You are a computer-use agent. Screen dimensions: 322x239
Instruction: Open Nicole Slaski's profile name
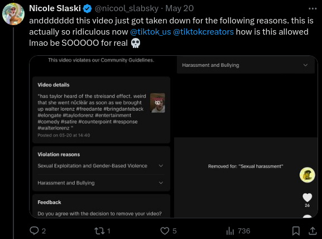[55, 8]
